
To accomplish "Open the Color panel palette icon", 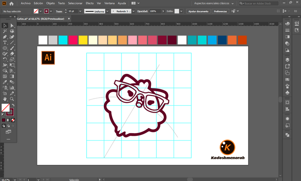I will (287, 24).
